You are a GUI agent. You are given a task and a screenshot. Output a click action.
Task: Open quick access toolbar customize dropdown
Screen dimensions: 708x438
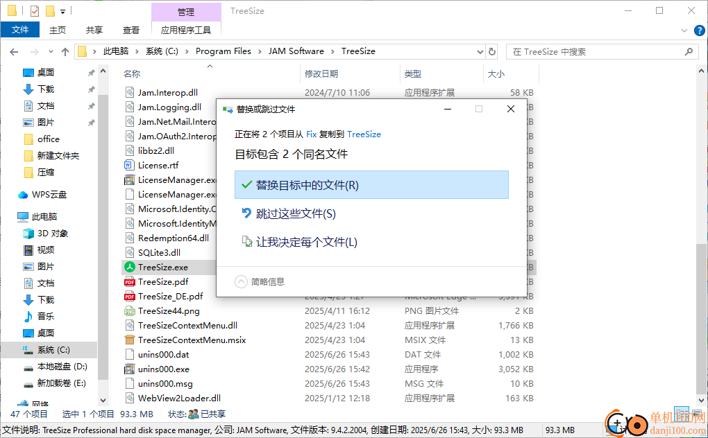(x=62, y=11)
